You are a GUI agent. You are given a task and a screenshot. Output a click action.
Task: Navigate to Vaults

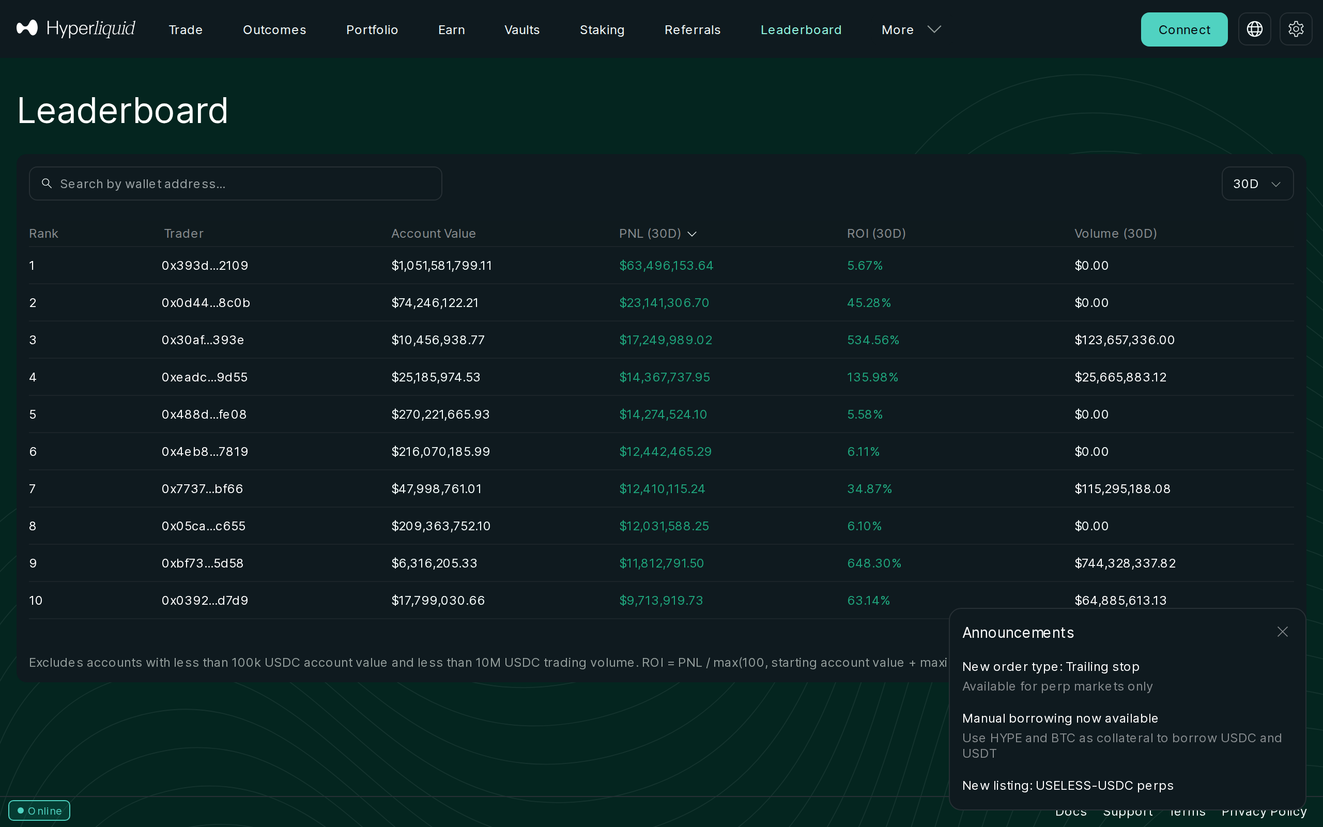click(522, 29)
